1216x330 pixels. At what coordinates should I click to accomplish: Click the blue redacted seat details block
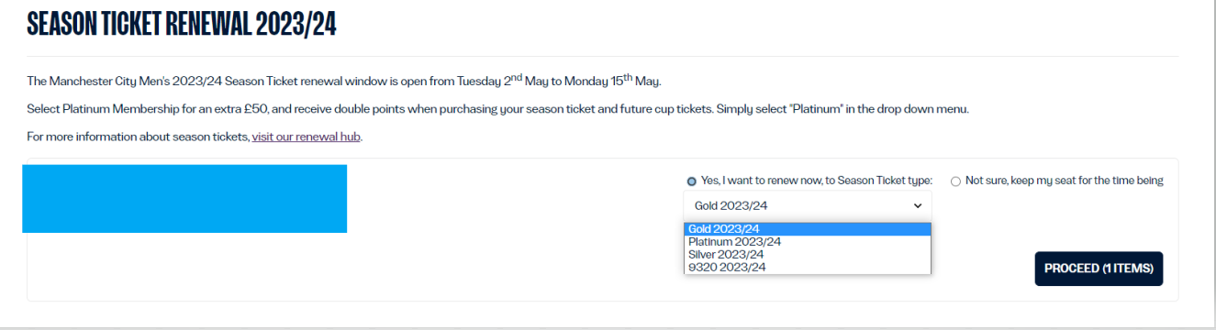(184, 199)
